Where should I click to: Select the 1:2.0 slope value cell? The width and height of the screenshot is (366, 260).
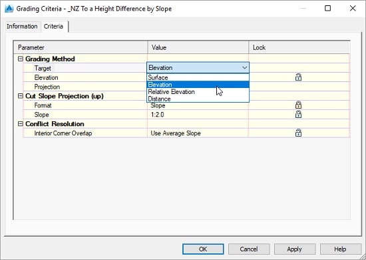click(x=198, y=115)
